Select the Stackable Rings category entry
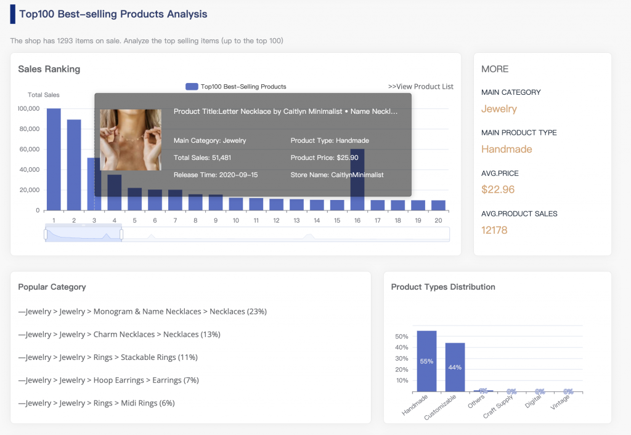631x435 pixels. [x=108, y=357]
